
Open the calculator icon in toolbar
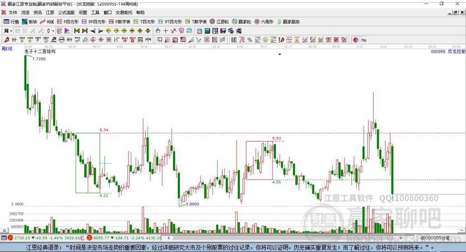coord(207,31)
